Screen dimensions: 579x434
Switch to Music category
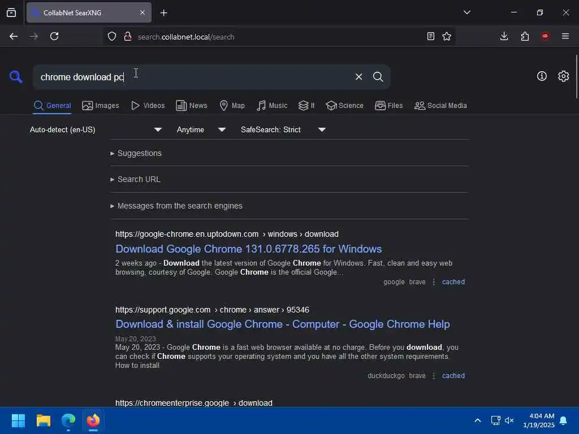coord(272,106)
